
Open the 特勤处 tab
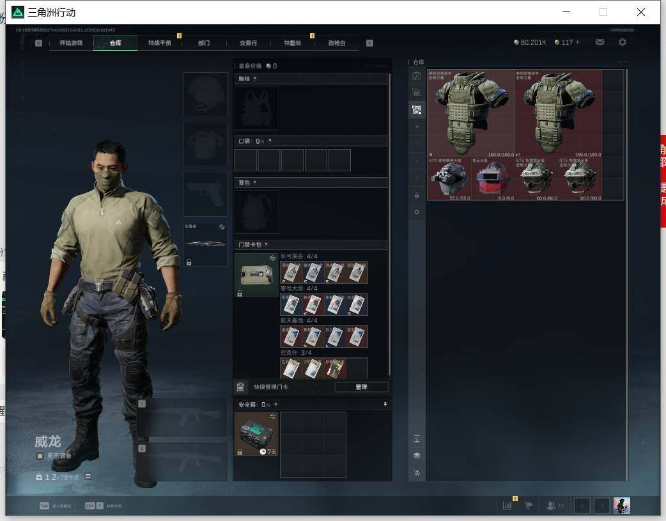point(292,43)
